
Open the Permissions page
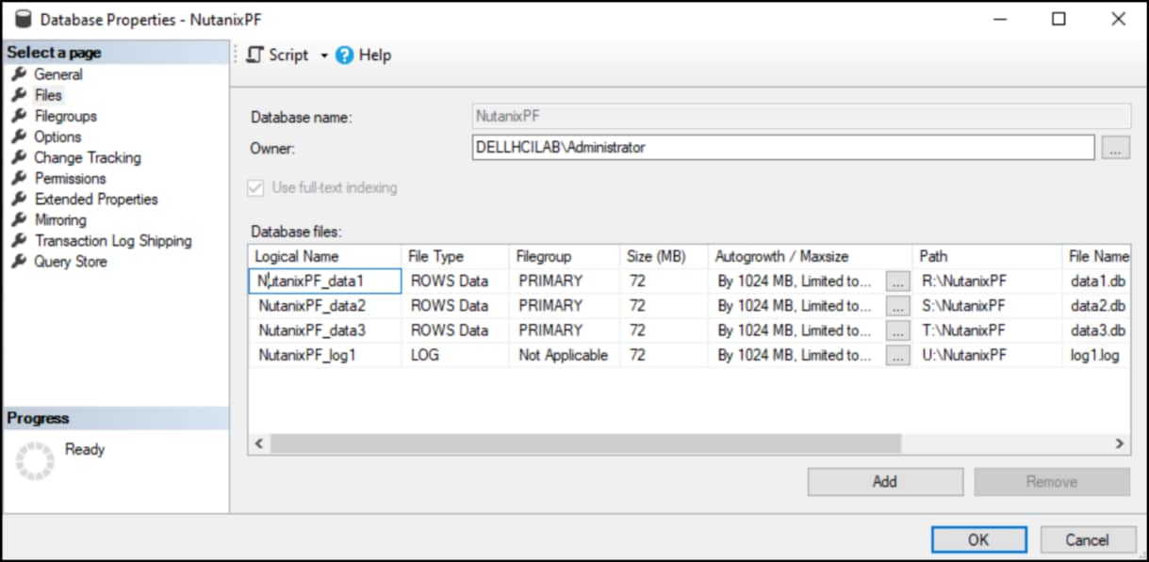pos(71,178)
